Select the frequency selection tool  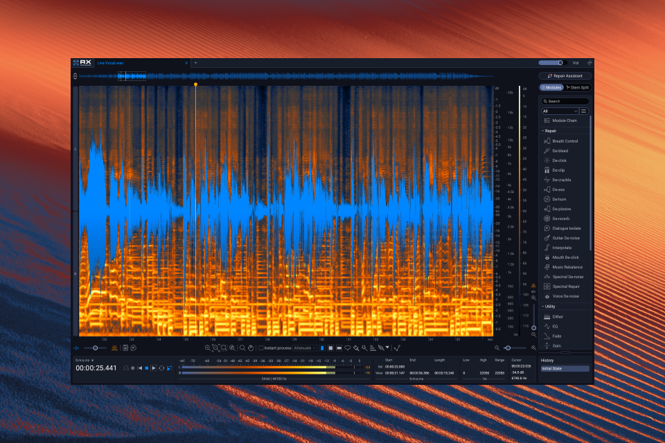click(x=339, y=348)
